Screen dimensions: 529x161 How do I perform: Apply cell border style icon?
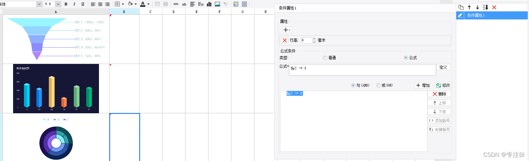point(117,4)
